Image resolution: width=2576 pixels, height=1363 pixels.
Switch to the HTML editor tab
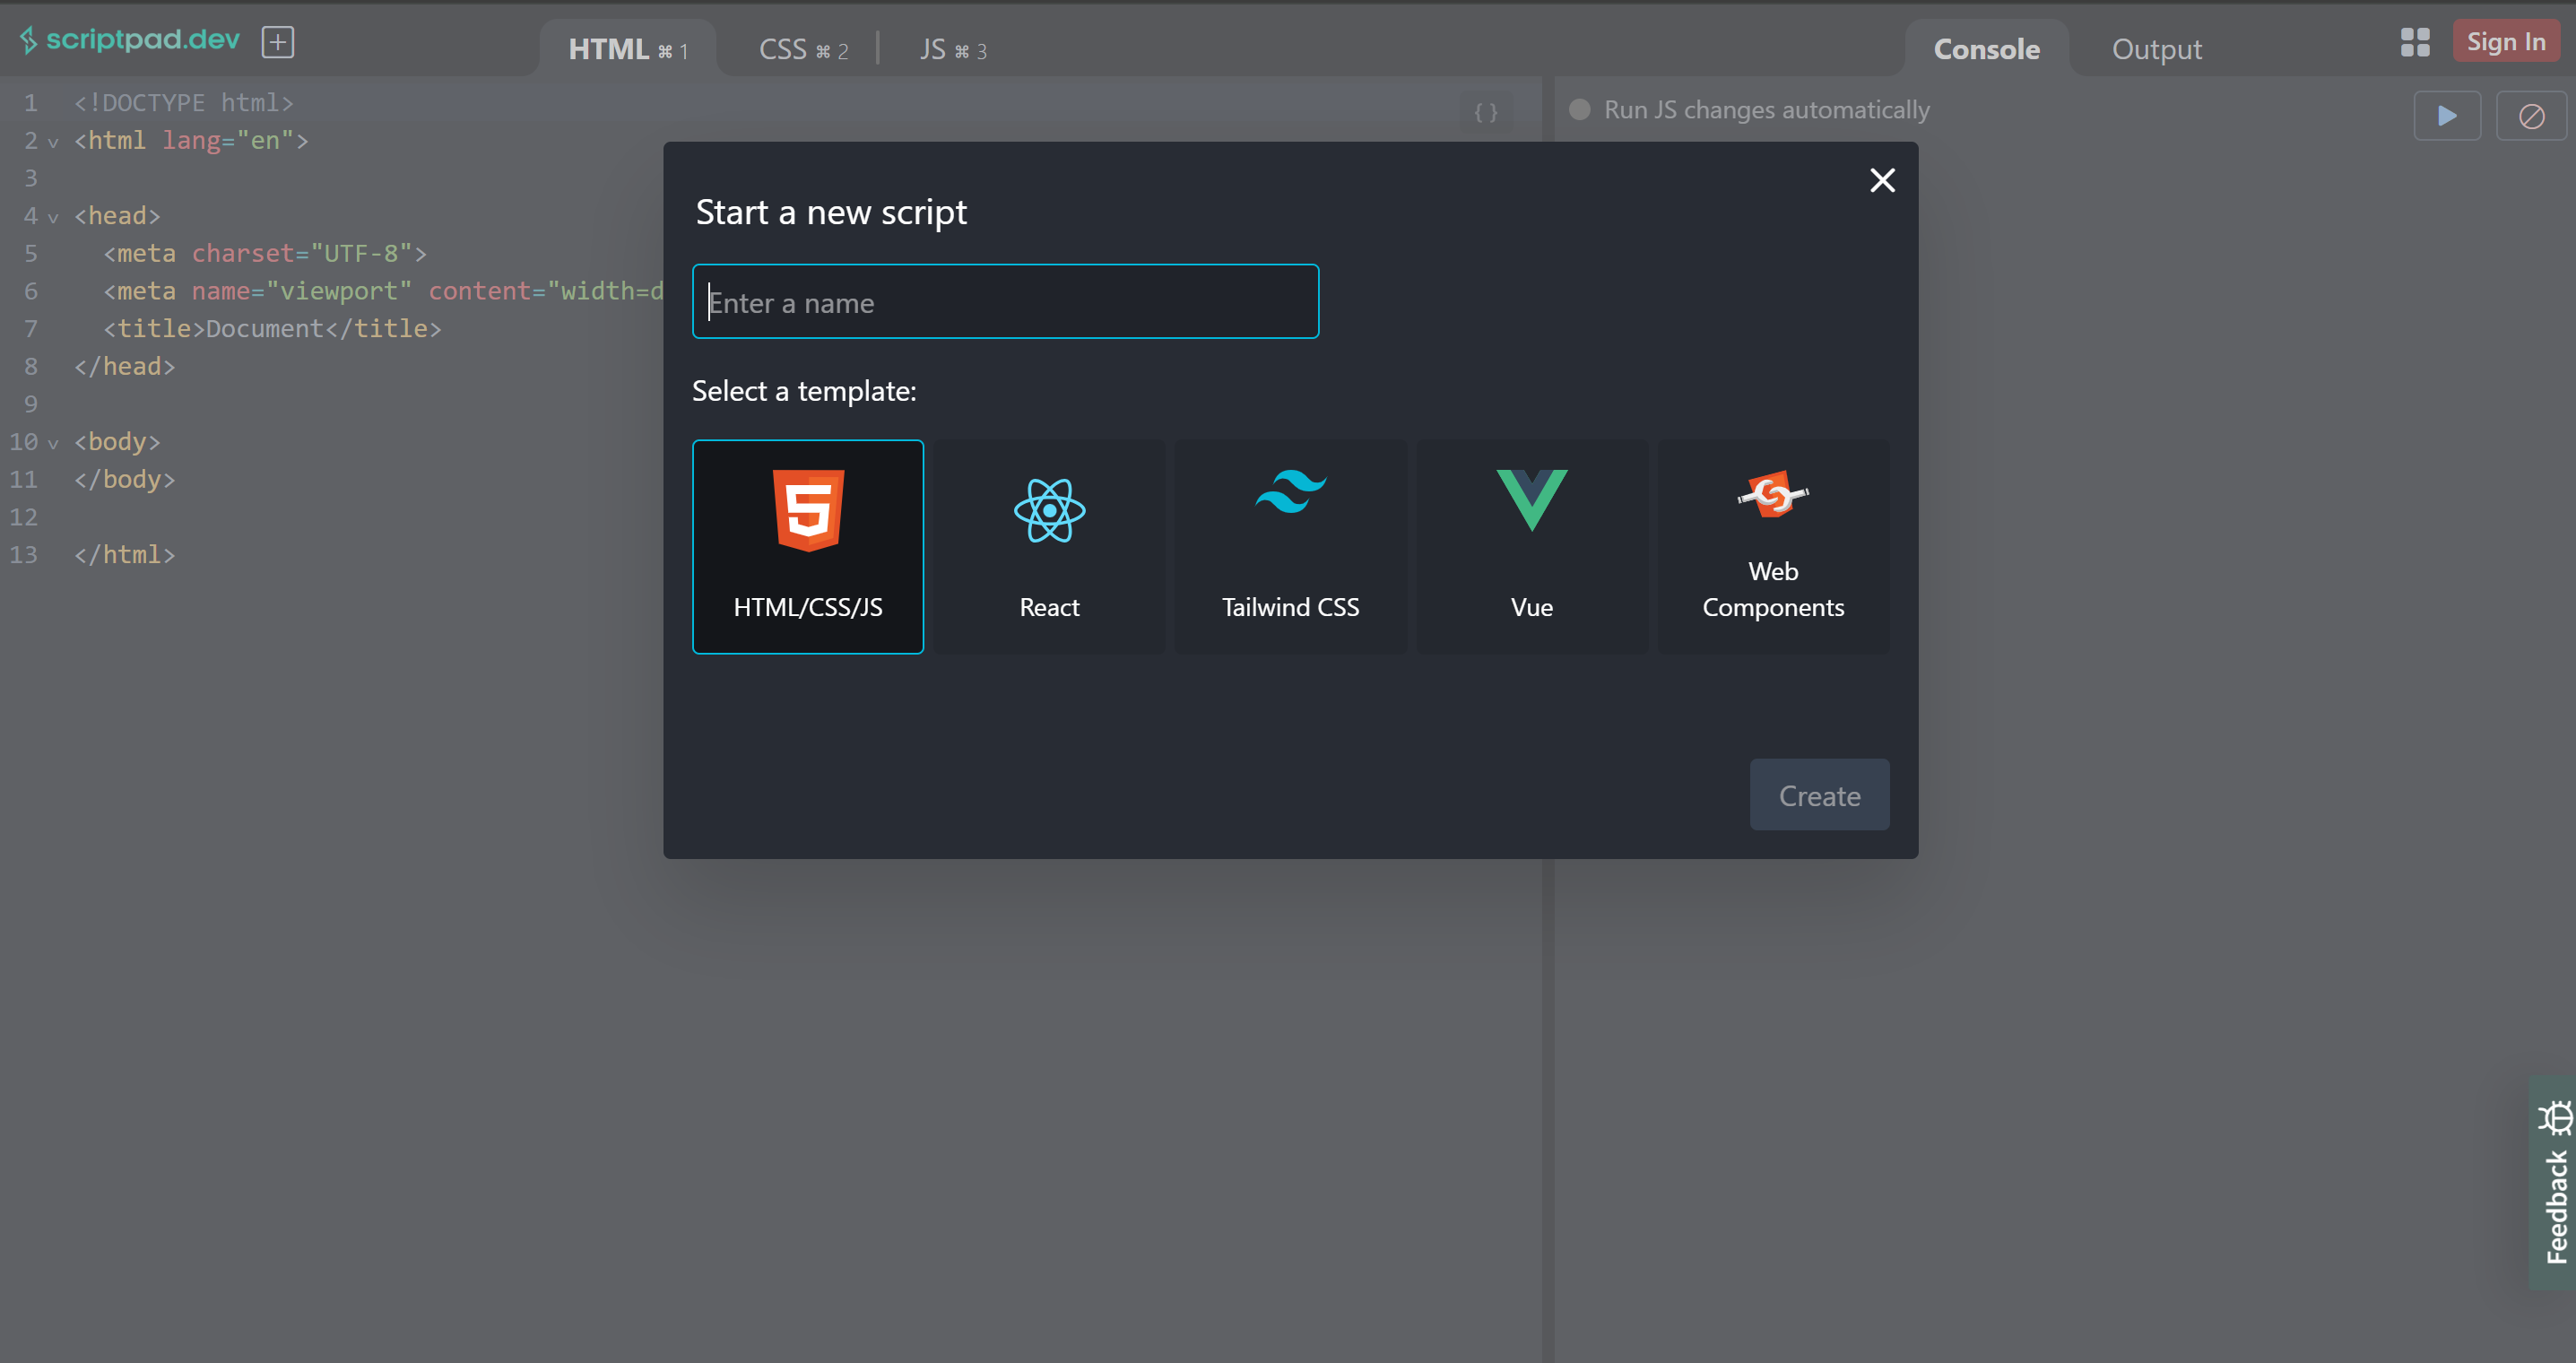(x=628, y=49)
